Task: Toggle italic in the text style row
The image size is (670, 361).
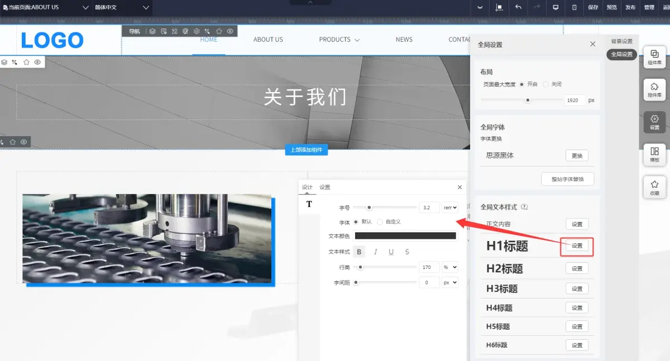Action: [x=375, y=252]
